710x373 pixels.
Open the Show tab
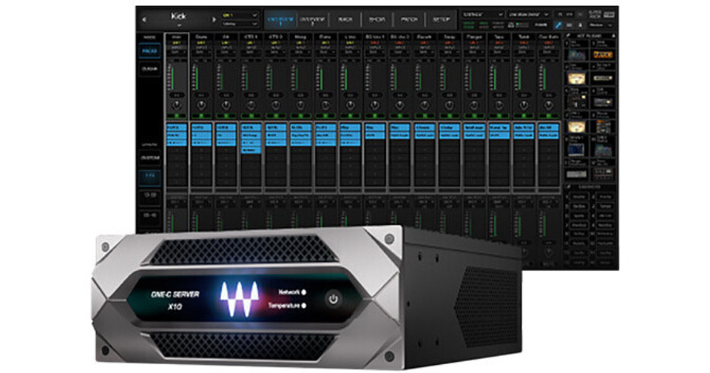[377, 19]
